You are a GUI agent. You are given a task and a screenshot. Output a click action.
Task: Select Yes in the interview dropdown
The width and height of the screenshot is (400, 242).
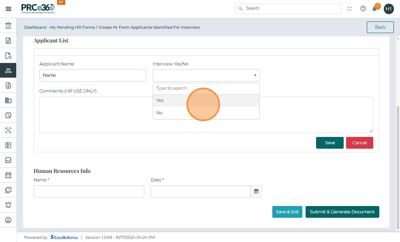click(206, 101)
